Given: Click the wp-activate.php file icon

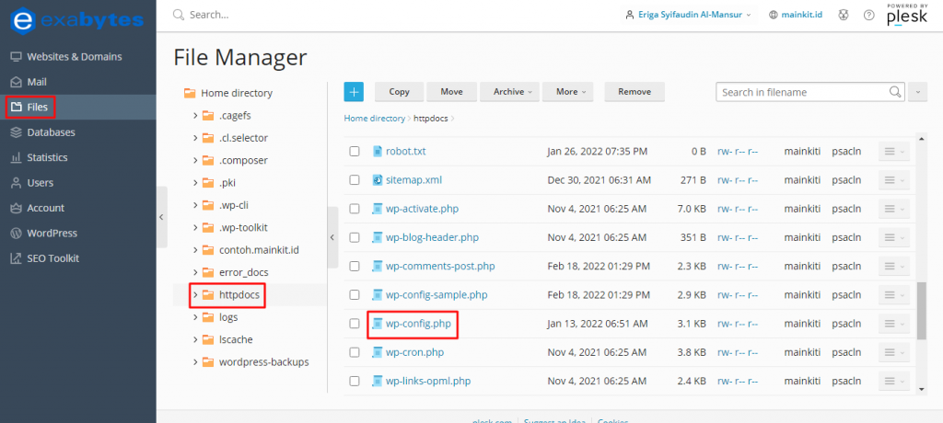Looking at the screenshot, I should (x=377, y=209).
